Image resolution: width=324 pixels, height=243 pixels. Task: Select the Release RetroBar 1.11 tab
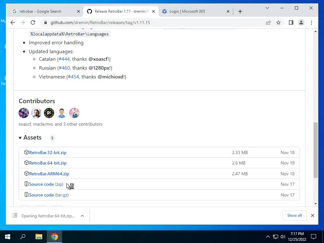point(121,11)
